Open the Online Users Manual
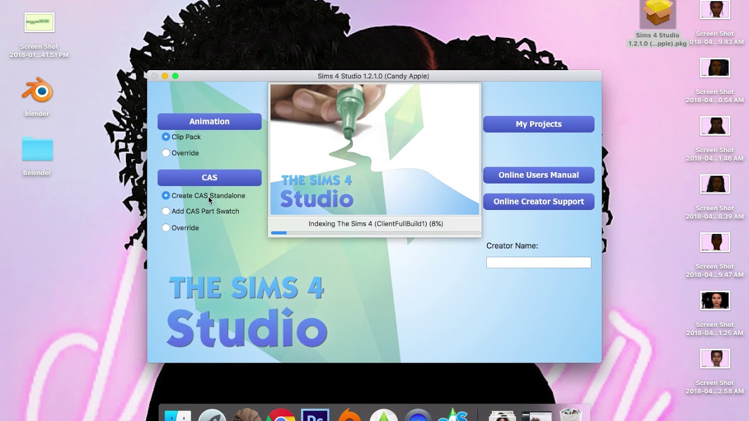The image size is (749, 421). [x=538, y=175]
